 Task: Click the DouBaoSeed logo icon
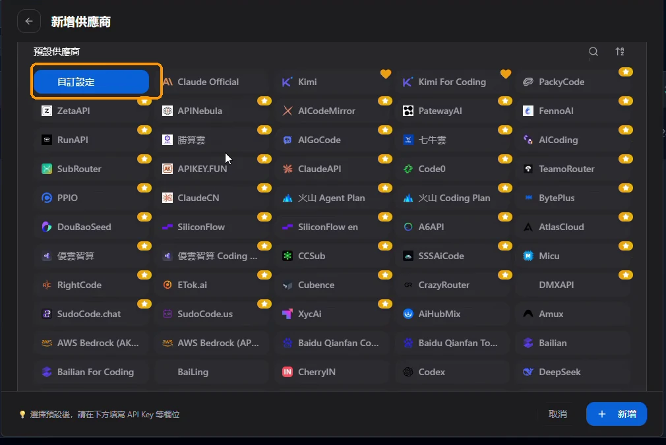click(x=47, y=227)
